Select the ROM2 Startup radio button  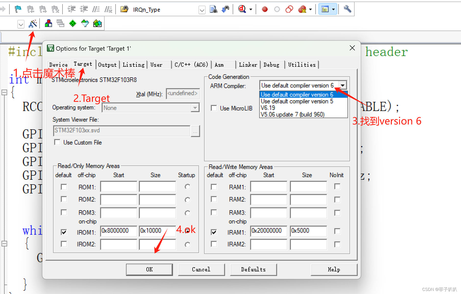coord(188,200)
